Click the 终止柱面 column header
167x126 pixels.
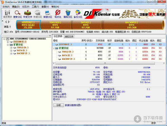(143, 41)
